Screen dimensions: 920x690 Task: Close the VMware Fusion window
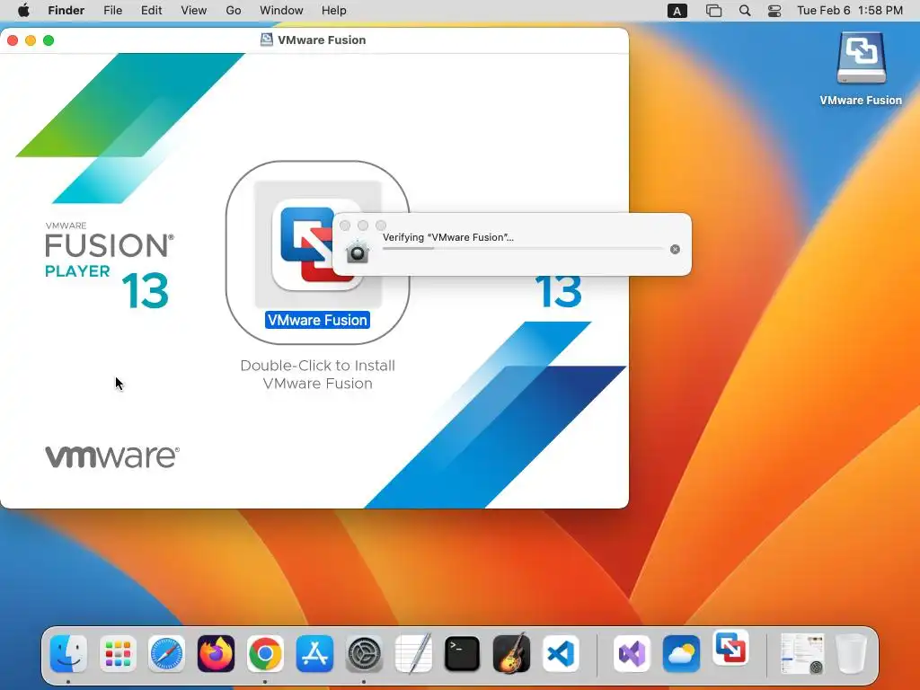(13, 40)
